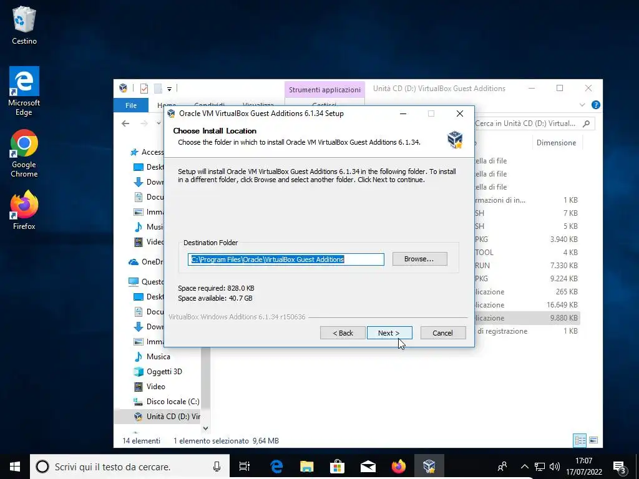Cancel the Guest Additions setup
The width and height of the screenshot is (639, 479).
click(443, 333)
